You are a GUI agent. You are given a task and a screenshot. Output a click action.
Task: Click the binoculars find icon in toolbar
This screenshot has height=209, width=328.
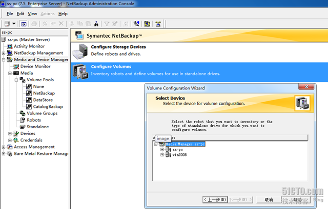96,24
